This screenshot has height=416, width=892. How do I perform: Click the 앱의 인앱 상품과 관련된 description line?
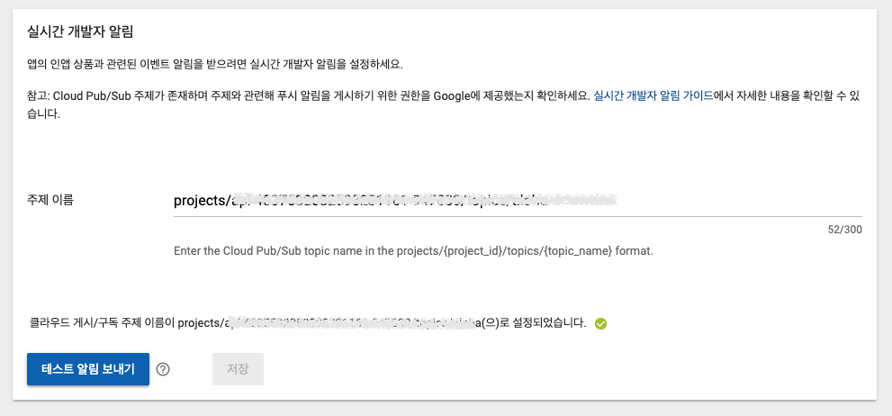click(x=215, y=64)
